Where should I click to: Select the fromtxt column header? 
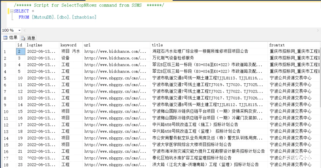pos(294,45)
